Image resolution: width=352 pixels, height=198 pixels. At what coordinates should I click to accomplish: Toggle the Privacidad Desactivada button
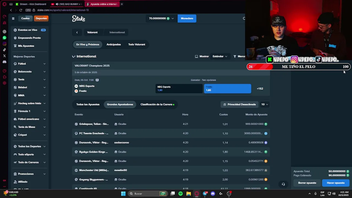pyautogui.click(x=240, y=105)
